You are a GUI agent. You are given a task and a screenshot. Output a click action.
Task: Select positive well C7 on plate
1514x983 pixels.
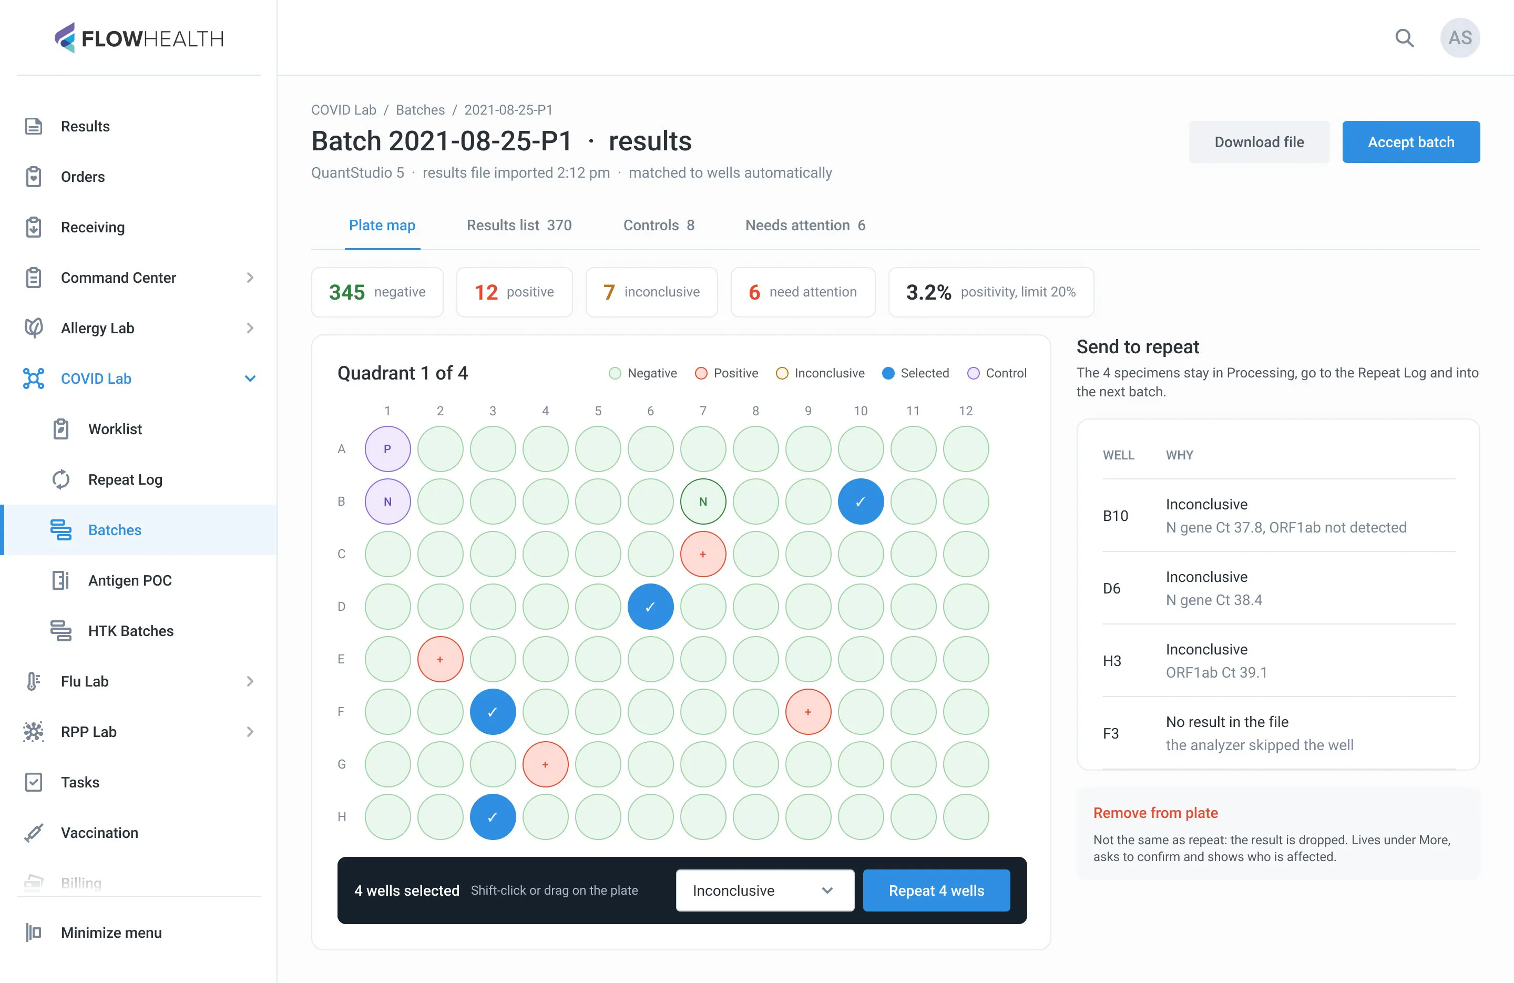coord(703,554)
